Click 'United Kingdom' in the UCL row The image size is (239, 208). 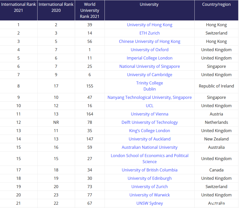point(216,106)
